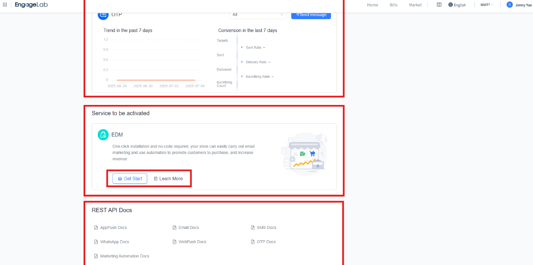Open the Jenny Yue avatar icon
The image size is (533, 265).
click(x=509, y=5)
